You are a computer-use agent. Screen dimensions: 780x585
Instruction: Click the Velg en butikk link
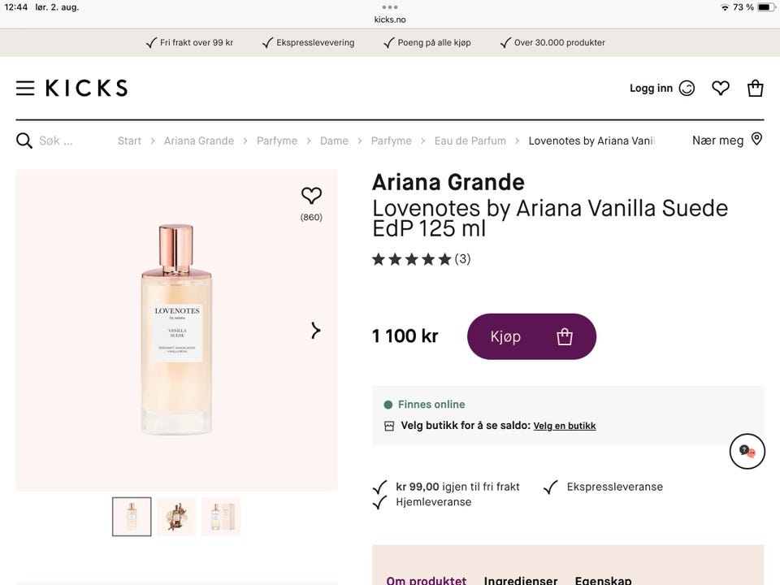(x=565, y=426)
